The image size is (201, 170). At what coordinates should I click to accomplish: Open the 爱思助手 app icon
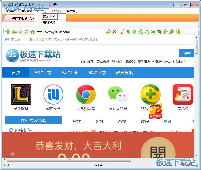[x=53, y=94]
